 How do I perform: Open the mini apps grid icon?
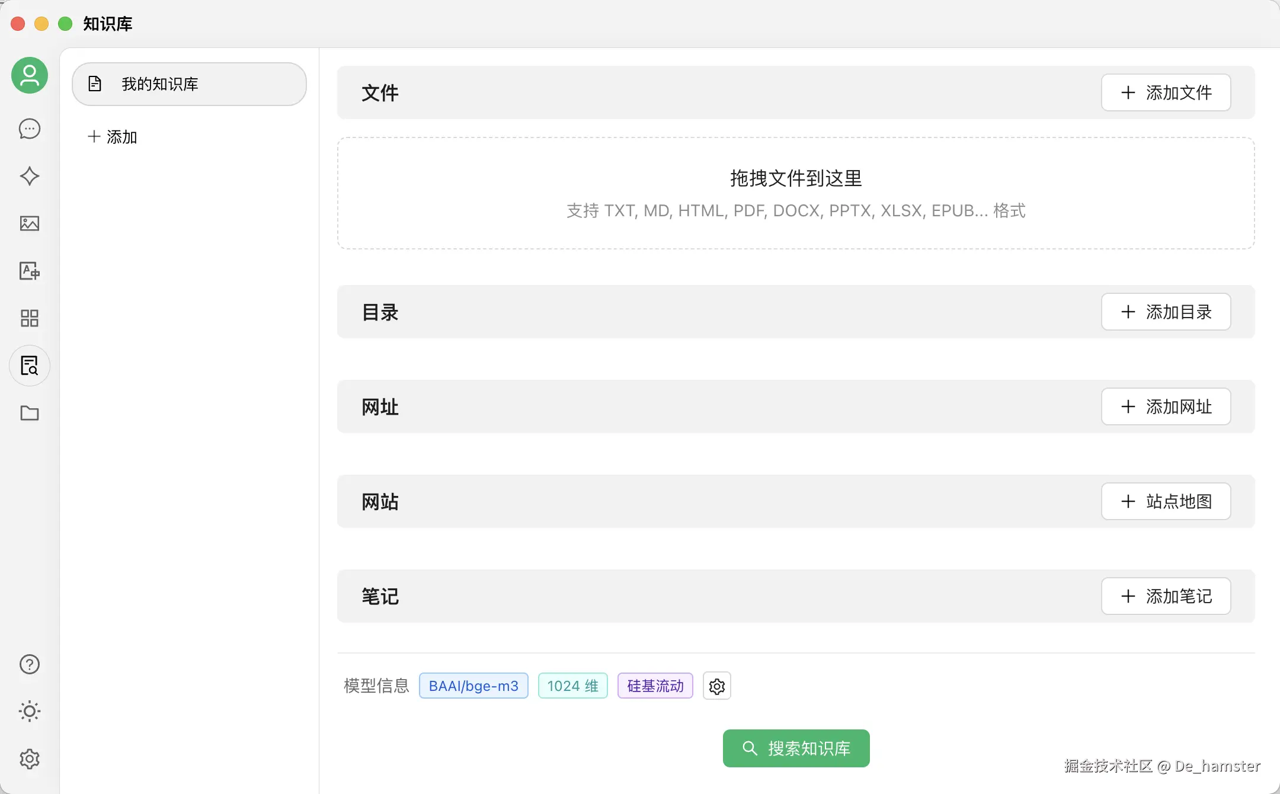pyautogui.click(x=30, y=318)
